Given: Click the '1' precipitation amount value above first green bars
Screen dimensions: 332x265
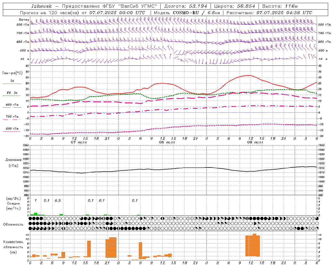Looking at the screenshot, I should (x=36, y=201).
